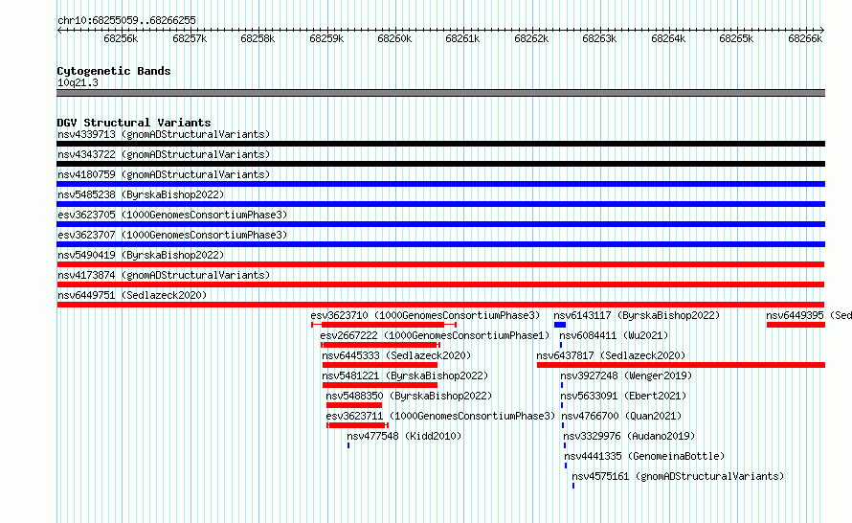
Task: Click the black bar under nsv4343722
Action: coord(440,164)
